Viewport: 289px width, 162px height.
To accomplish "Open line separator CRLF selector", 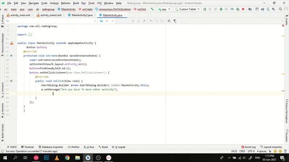I will coord(242,151).
